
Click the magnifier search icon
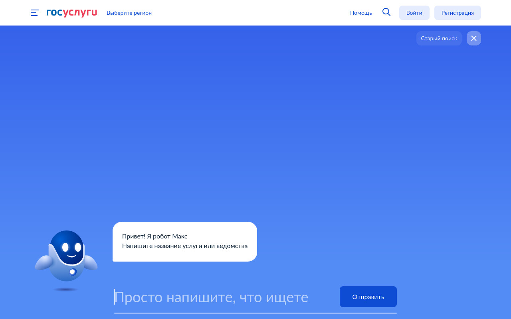click(x=386, y=12)
